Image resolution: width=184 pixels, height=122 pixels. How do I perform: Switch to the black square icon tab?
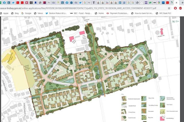click(x=31, y=3)
